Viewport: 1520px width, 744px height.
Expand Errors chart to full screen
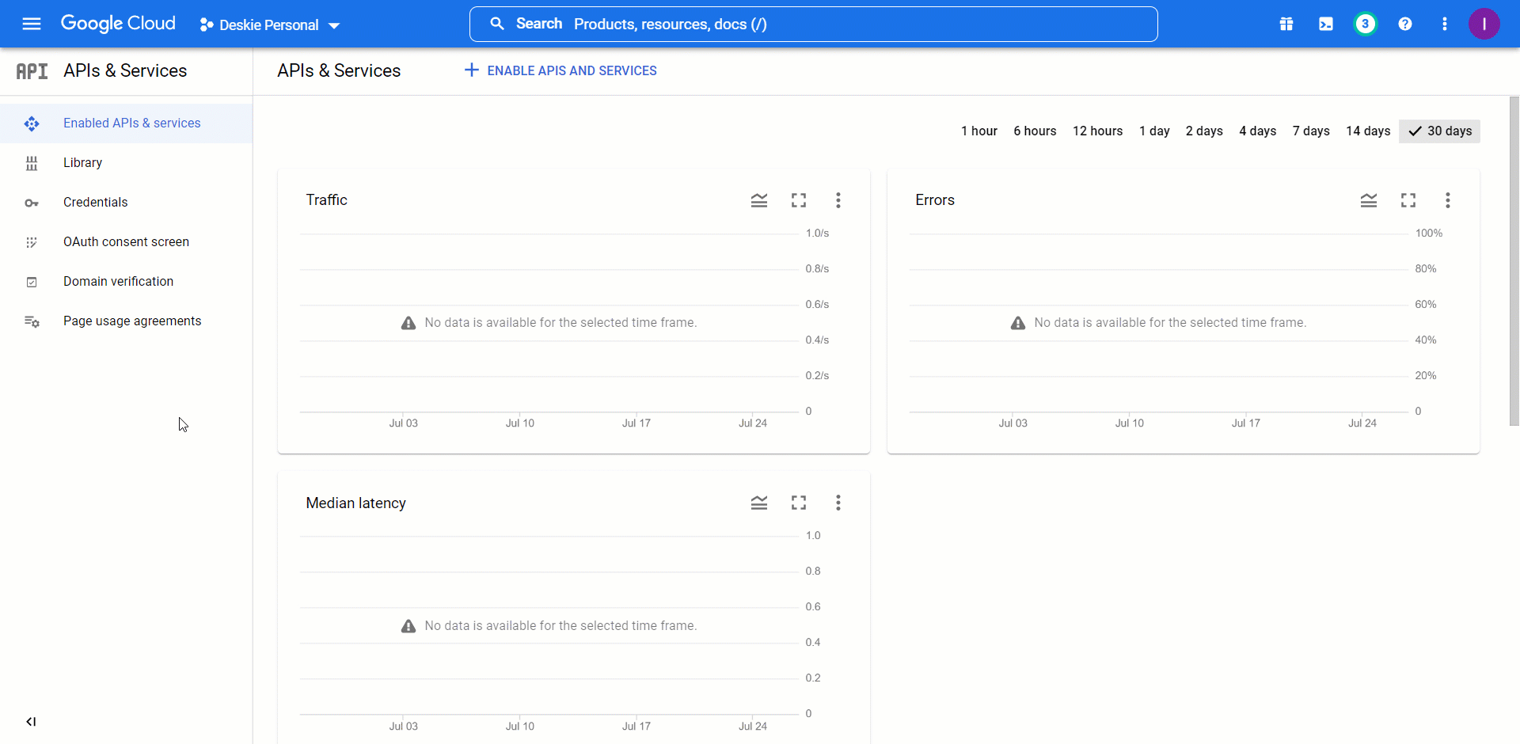(x=1408, y=200)
